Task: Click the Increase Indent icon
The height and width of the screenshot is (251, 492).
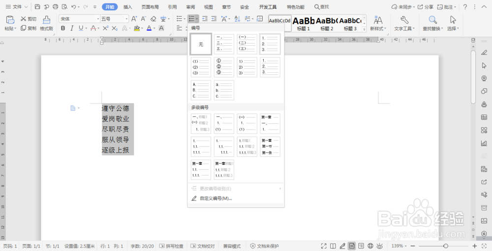Action: tap(214, 19)
